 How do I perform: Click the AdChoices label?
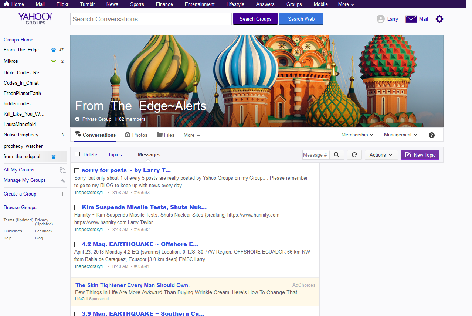(304, 285)
